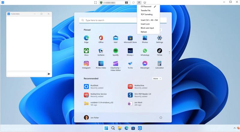Launch Messenger app
The height and width of the screenshot is (132, 240).
coord(145,65)
